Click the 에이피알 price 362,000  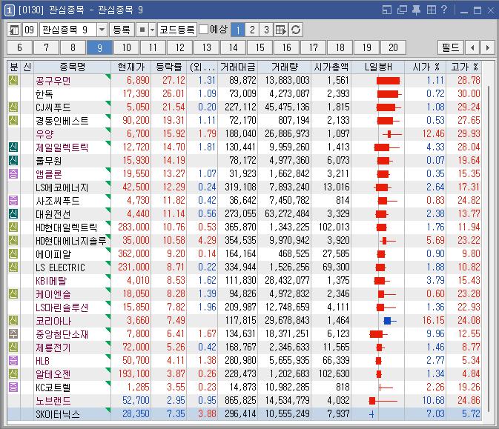click(x=133, y=254)
